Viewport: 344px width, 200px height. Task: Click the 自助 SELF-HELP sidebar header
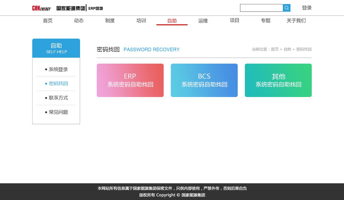click(x=56, y=48)
